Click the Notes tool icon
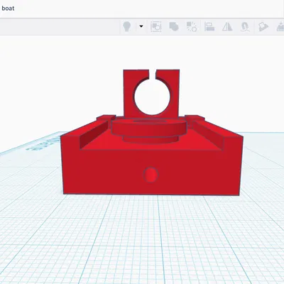 263,26
